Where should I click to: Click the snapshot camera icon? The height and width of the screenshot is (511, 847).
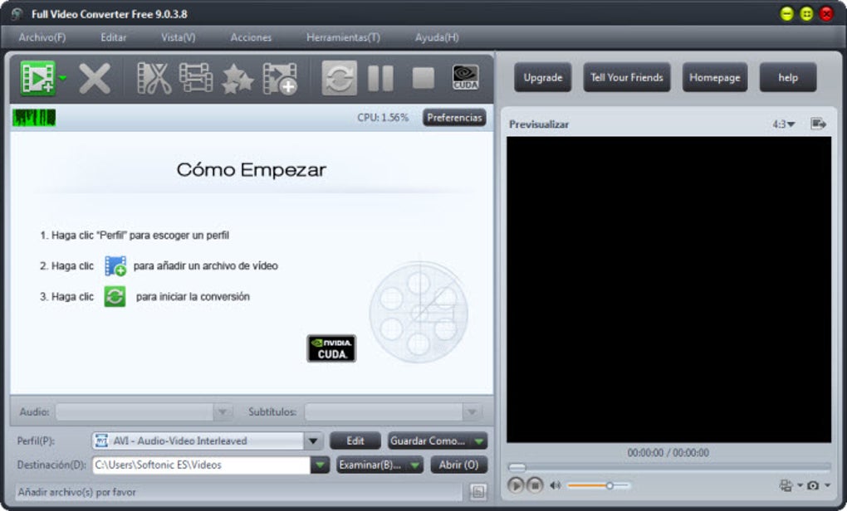tap(813, 485)
